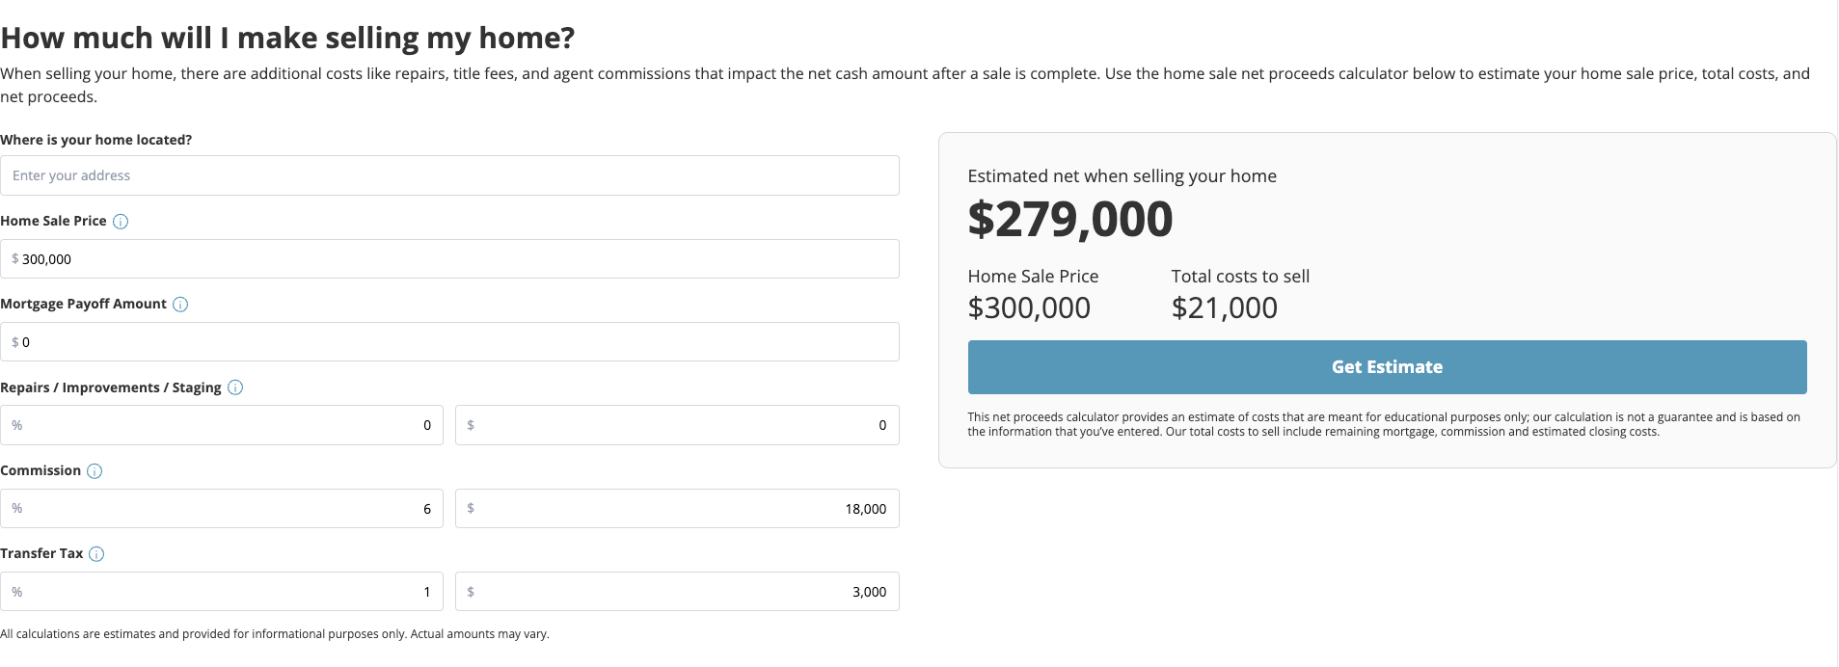This screenshot has width=1839, height=667.
Task: Select the Repairs percent field
Action: [222, 425]
